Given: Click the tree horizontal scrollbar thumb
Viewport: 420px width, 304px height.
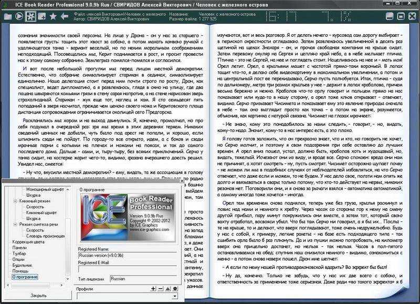Looking at the screenshot, I should tap(30, 285).
